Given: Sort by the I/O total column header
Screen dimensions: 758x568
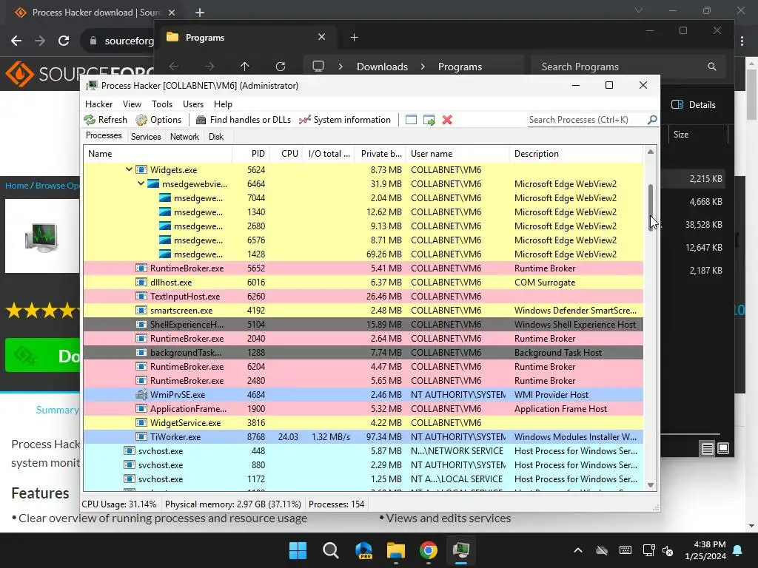Looking at the screenshot, I should coord(329,154).
